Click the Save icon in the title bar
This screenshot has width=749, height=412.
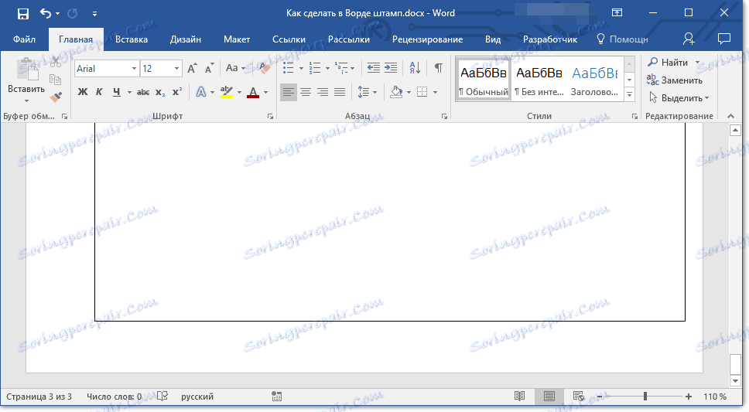pyautogui.click(x=23, y=13)
